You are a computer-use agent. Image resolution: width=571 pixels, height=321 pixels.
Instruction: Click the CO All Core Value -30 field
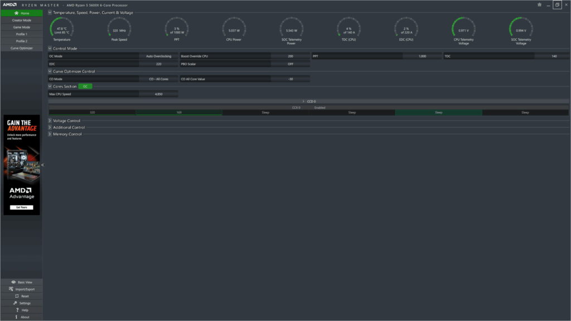tap(290, 79)
